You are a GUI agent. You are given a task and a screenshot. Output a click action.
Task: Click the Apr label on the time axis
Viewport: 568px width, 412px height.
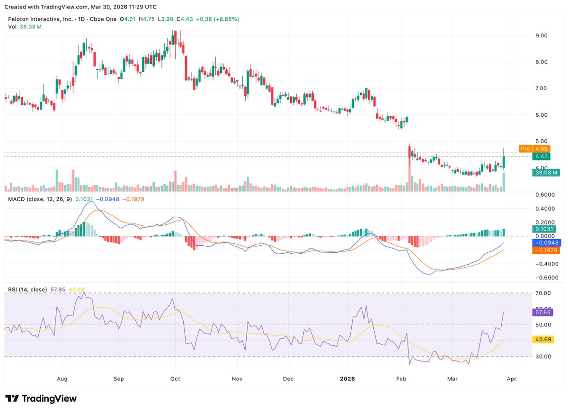click(x=513, y=379)
